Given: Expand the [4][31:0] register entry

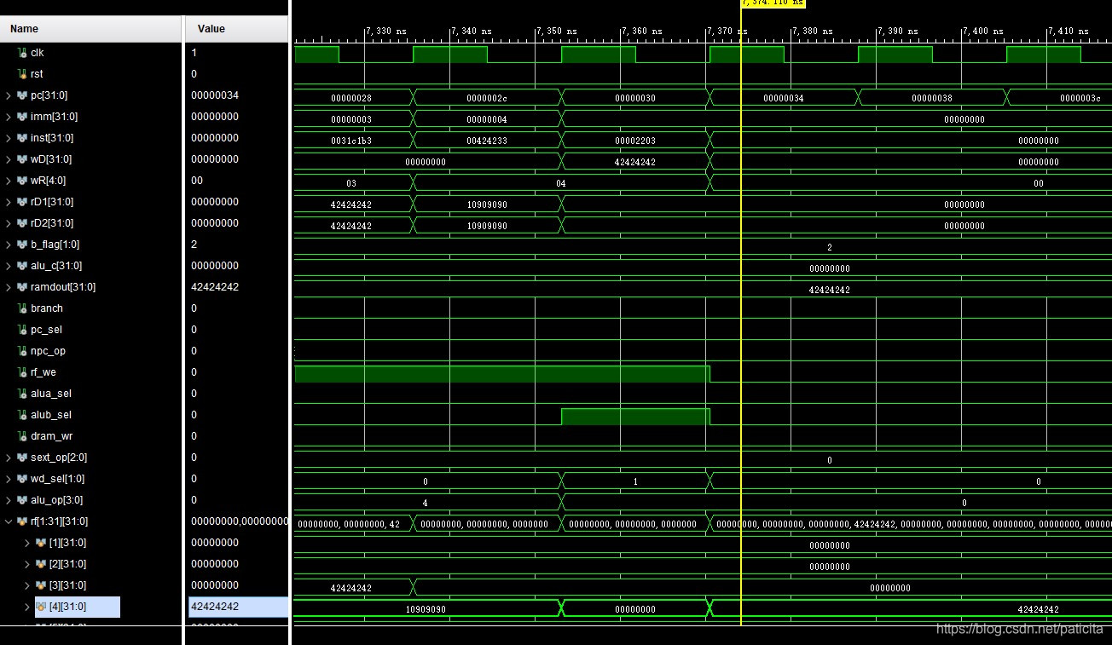Looking at the screenshot, I should (x=27, y=607).
